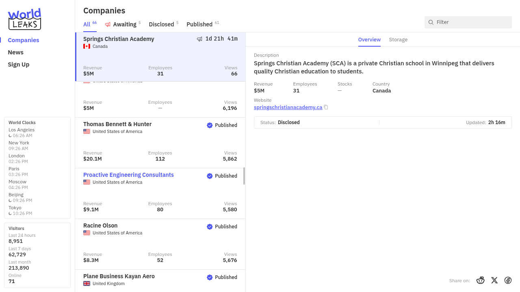Click Published badge icon for Racine Olson
This screenshot has height=292, width=520.
(x=210, y=227)
